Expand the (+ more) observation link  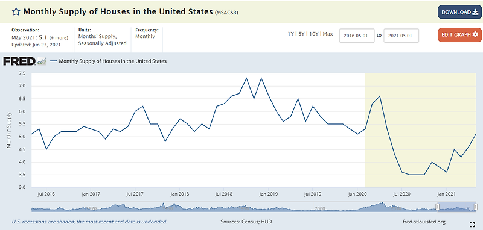coord(59,38)
